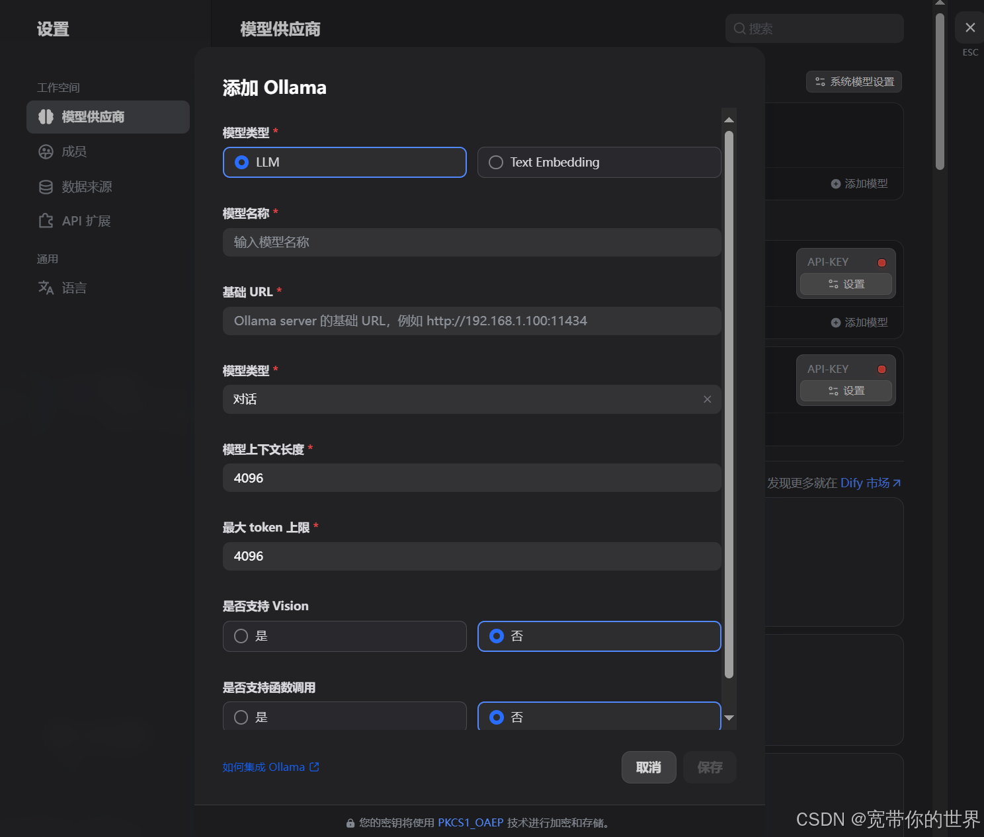984x837 pixels.
Task: Click the puzzle icon beside API 扩展
Action: 46,221
